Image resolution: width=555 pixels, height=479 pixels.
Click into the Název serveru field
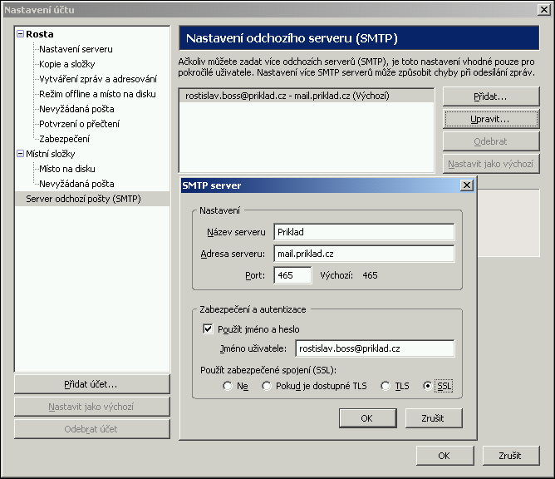click(x=363, y=232)
